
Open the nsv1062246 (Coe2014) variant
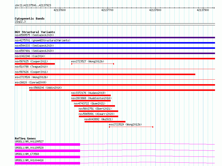pos(30,56)
